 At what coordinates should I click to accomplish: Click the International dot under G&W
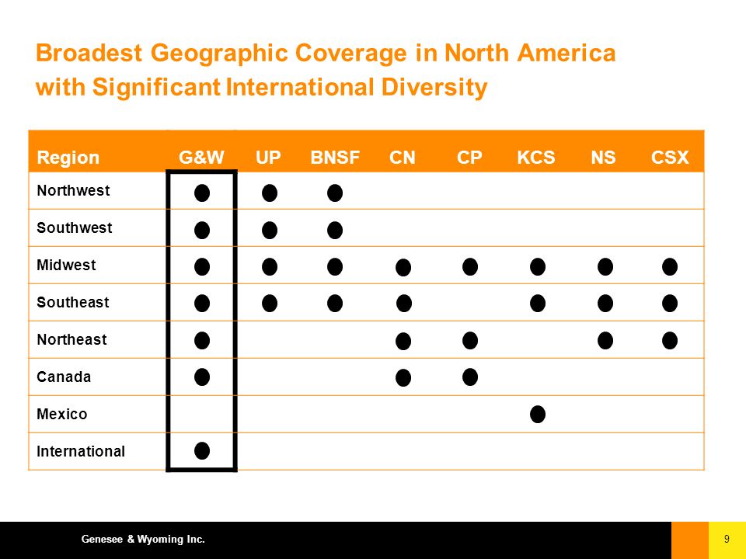pyautogui.click(x=202, y=450)
